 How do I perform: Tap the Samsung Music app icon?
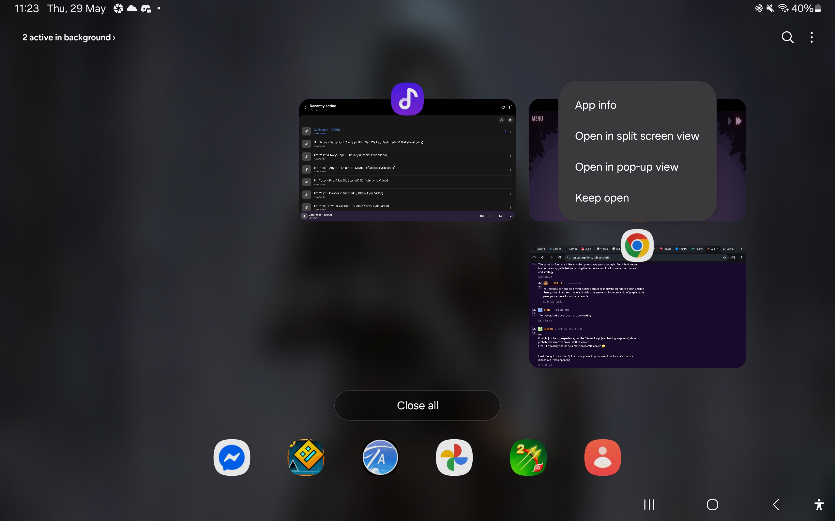pos(407,99)
